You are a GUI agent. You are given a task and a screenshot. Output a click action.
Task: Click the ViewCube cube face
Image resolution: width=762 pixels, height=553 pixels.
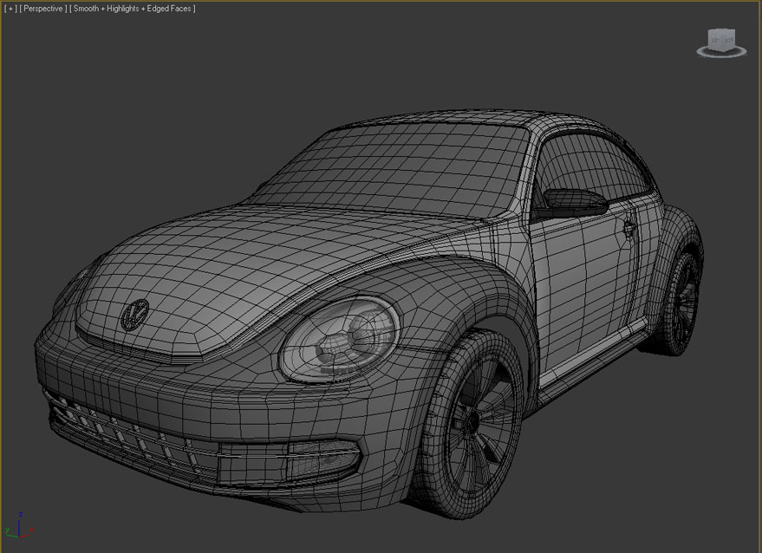click(721, 39)
